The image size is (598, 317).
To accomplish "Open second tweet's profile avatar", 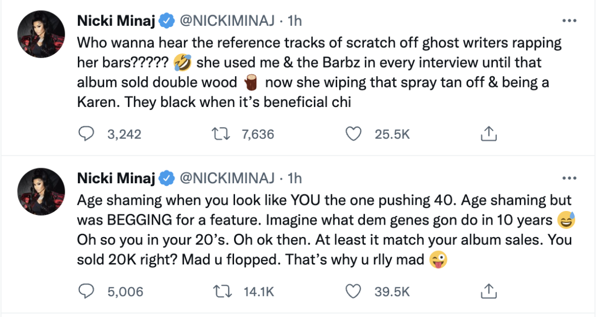I will point(41,192).
